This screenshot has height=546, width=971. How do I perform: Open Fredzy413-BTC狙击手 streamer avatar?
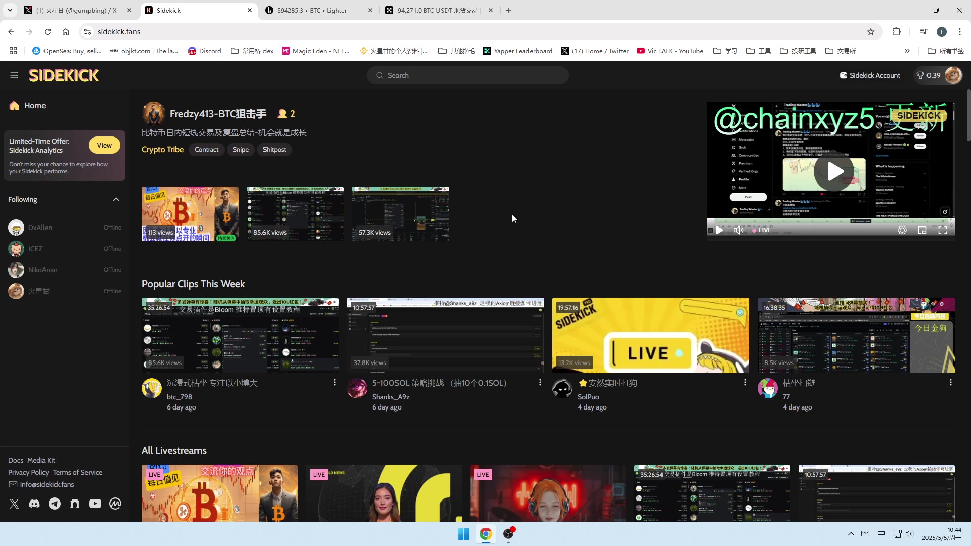153,114
